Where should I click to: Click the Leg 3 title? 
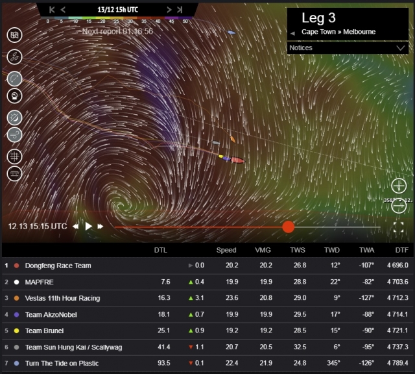[318, 18]
